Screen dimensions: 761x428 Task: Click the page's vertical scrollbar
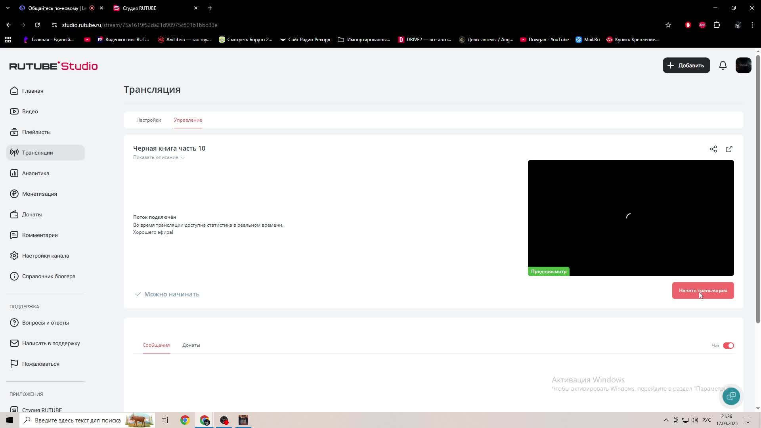click(758, 190)
